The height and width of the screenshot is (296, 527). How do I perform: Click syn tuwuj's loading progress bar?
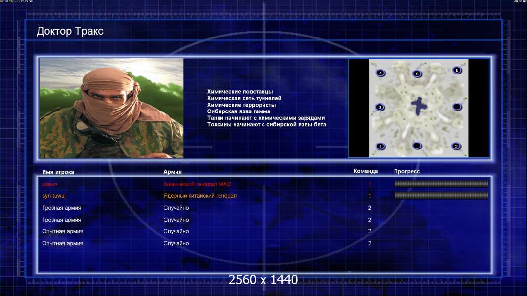click(441, 196)
